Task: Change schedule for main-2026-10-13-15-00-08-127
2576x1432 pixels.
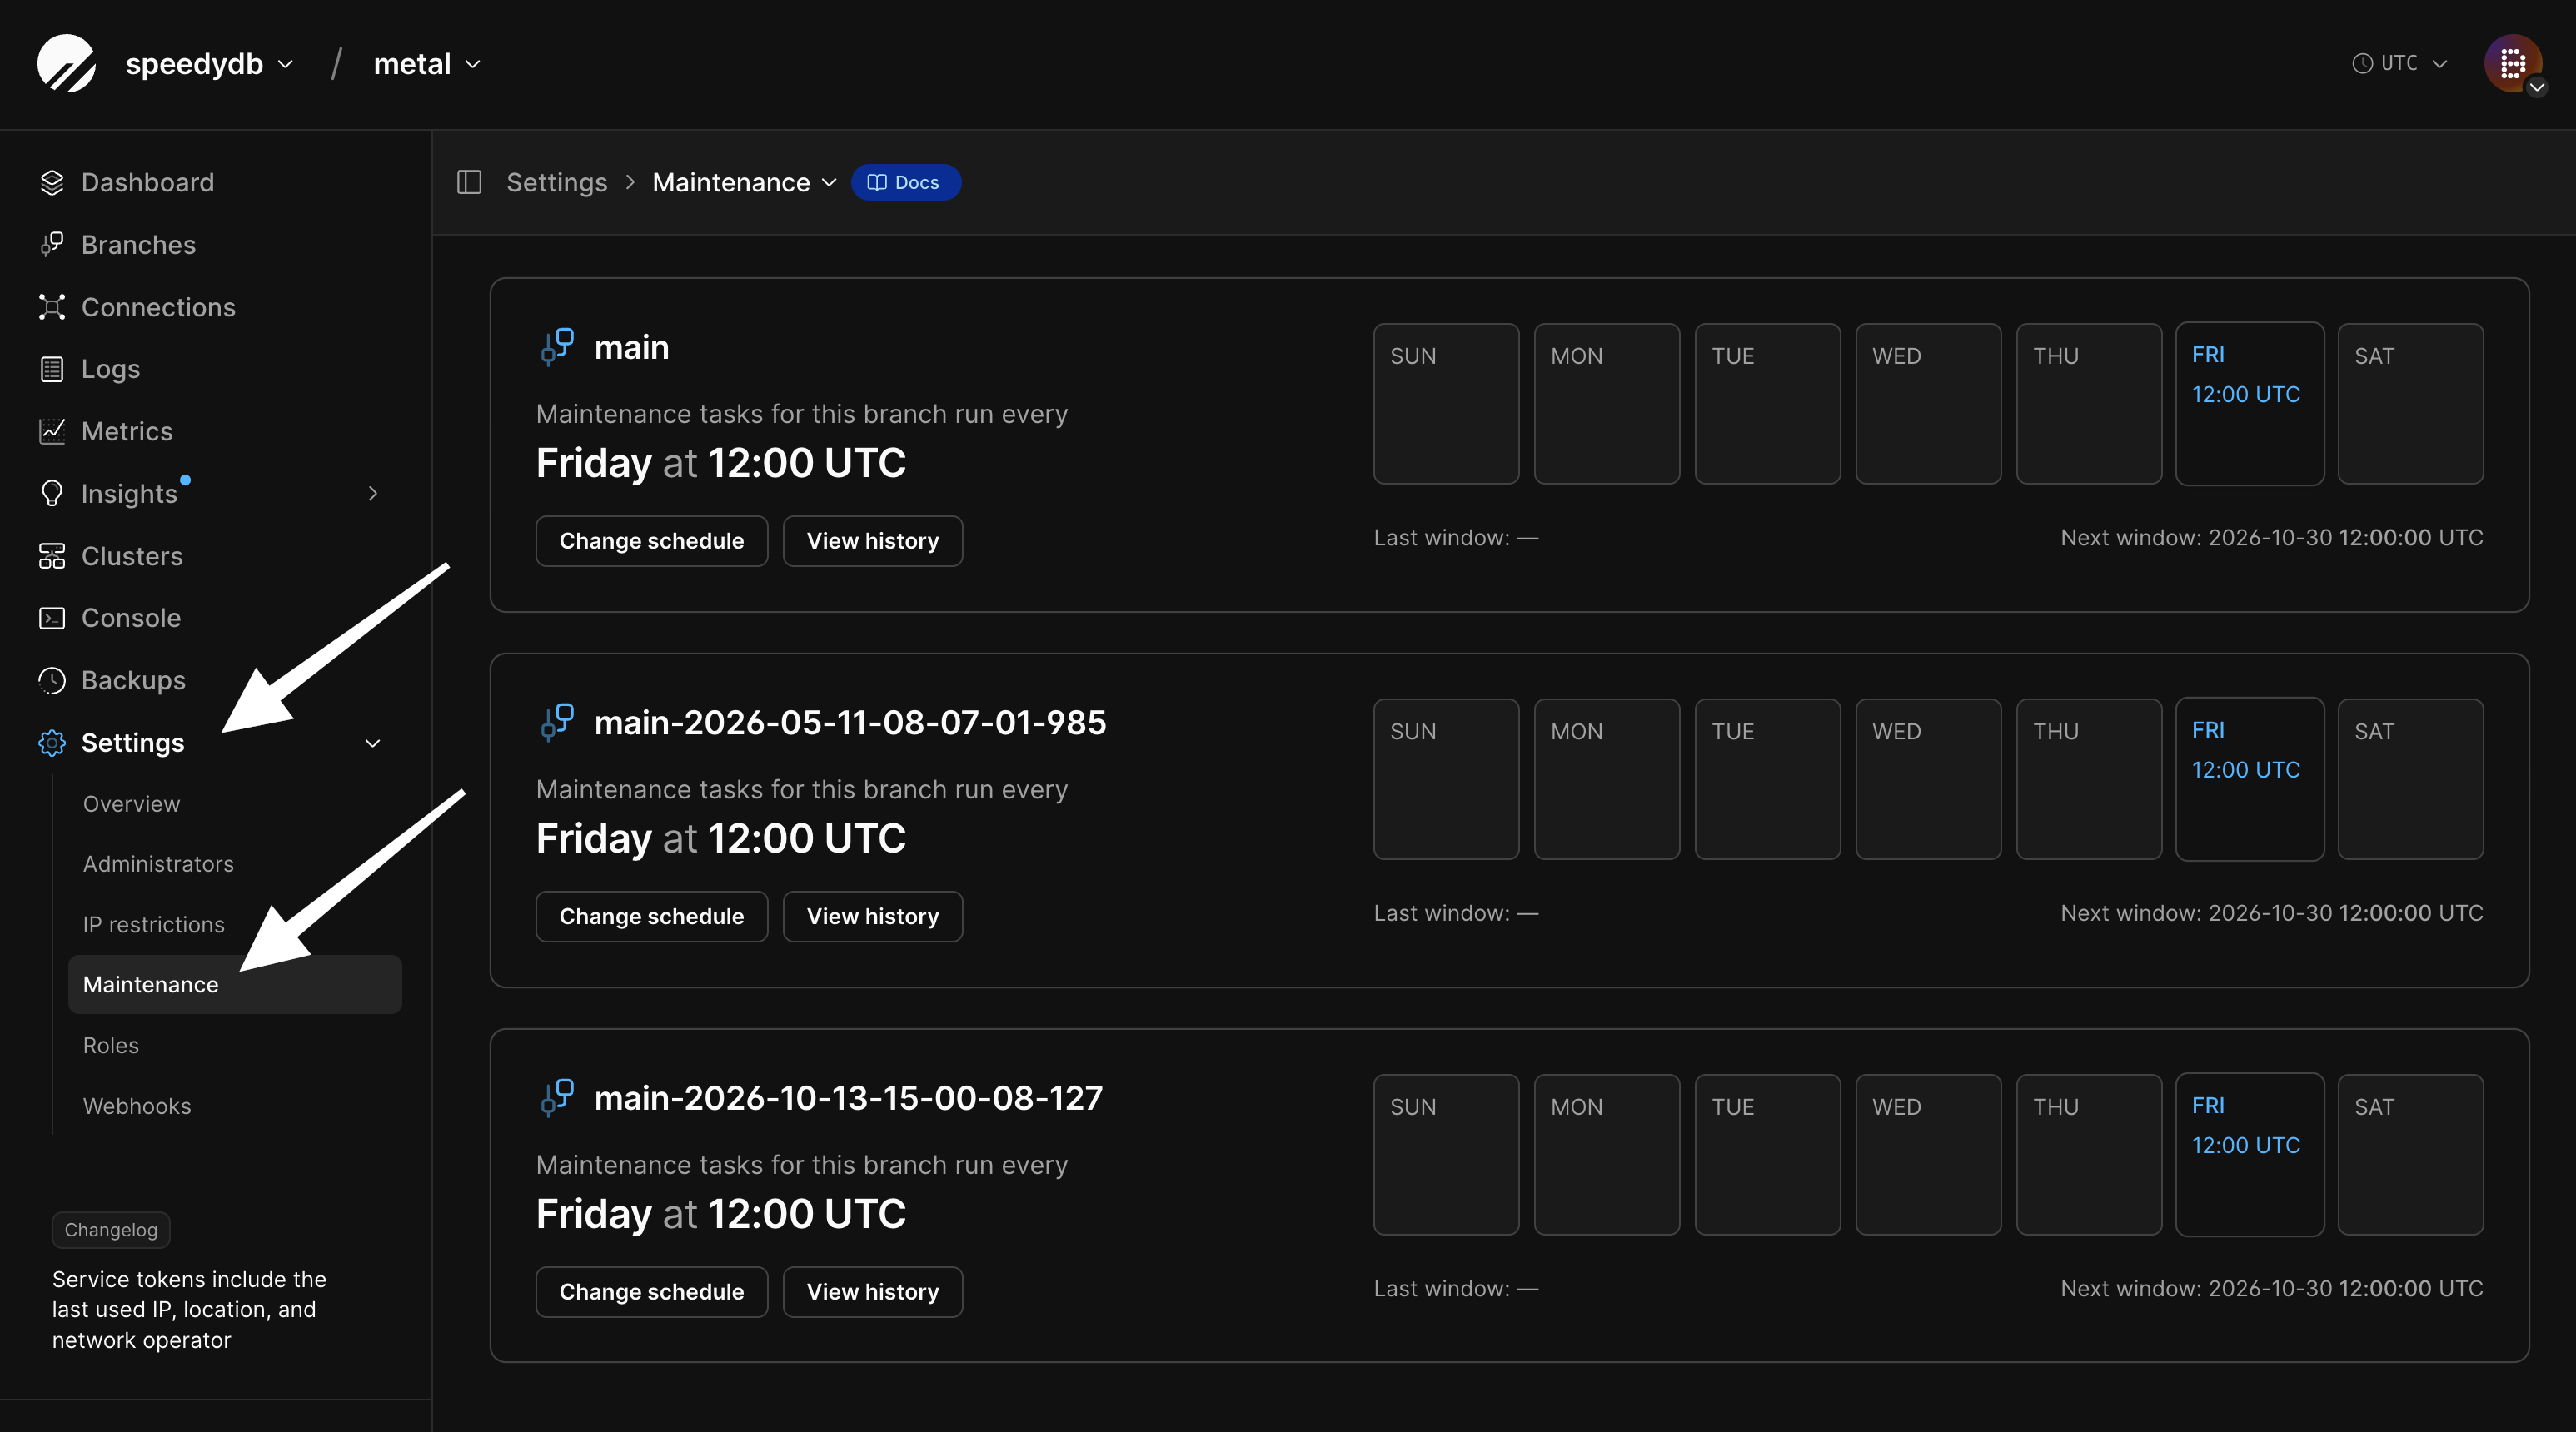Action: [x=651, y=1291]
